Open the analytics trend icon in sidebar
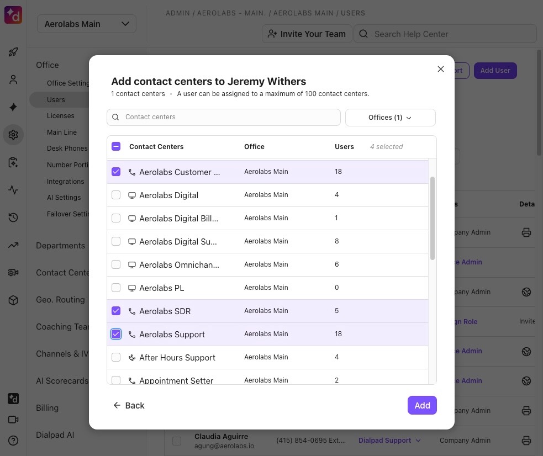 click(13, 245)
